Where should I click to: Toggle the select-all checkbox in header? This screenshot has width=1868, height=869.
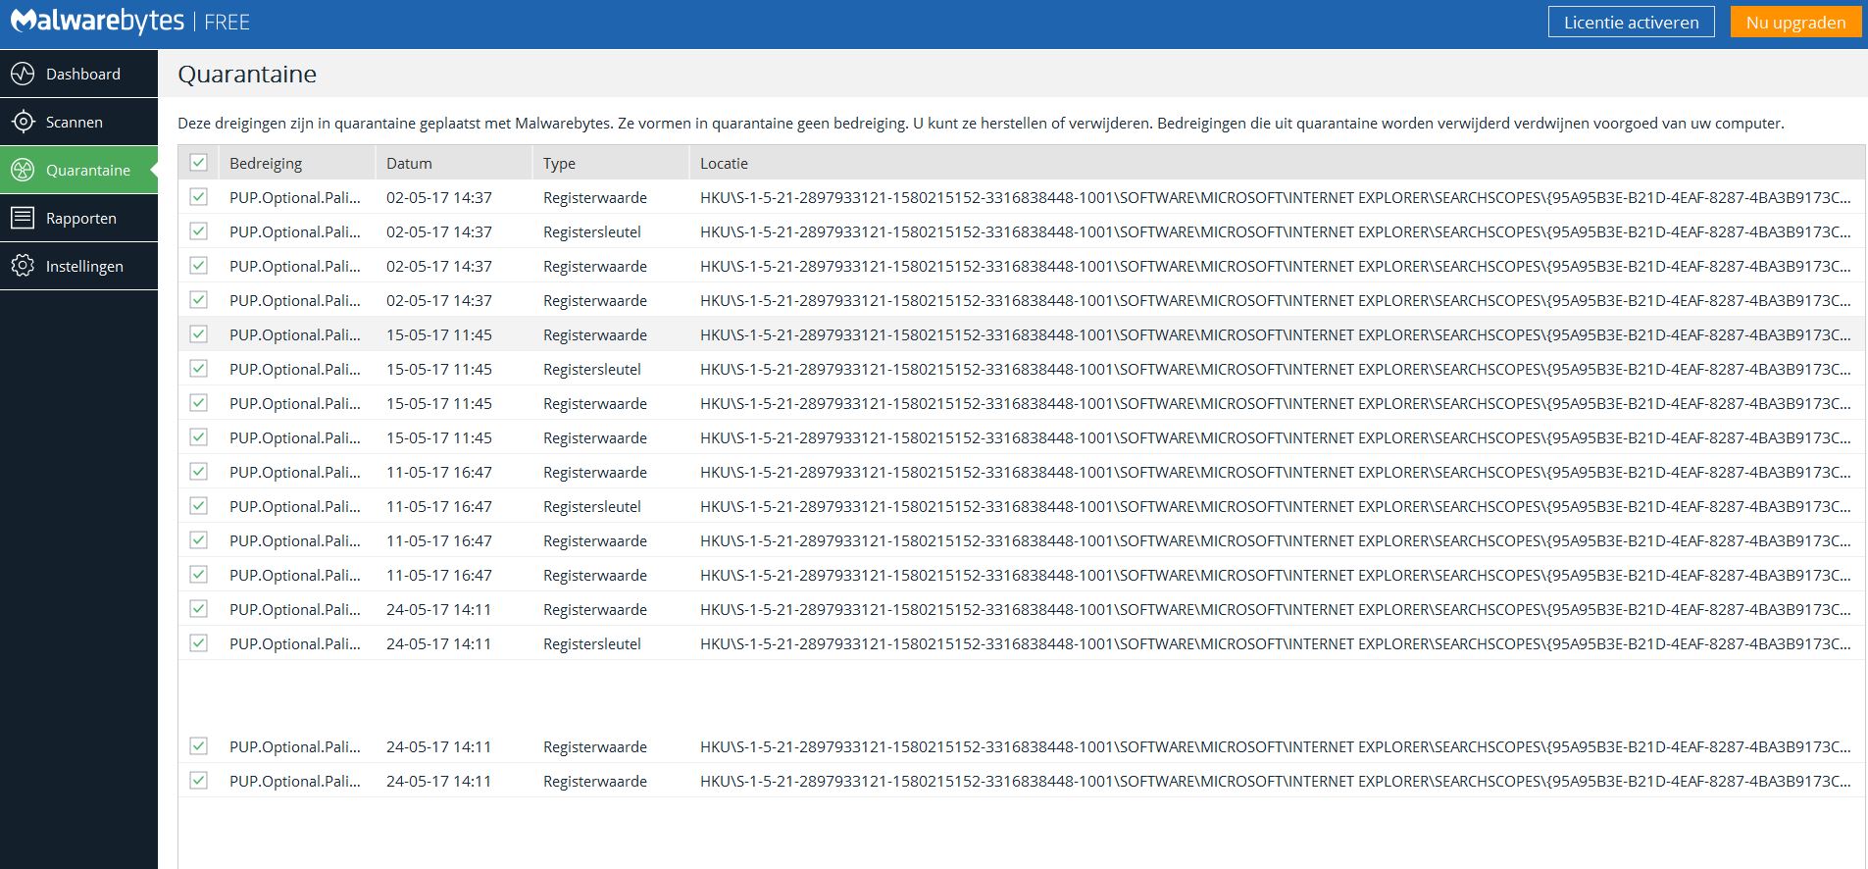(x=199, y=163)
